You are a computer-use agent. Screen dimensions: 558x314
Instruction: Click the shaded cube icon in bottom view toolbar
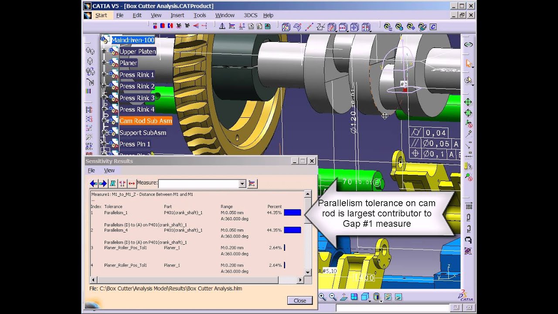(365, 297)
